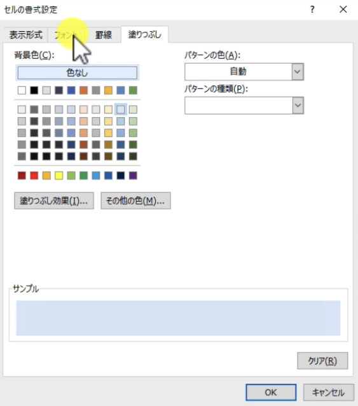Pick the bright red standard color swatch
This screenshot has width=358, height=406.
point(34,176)
